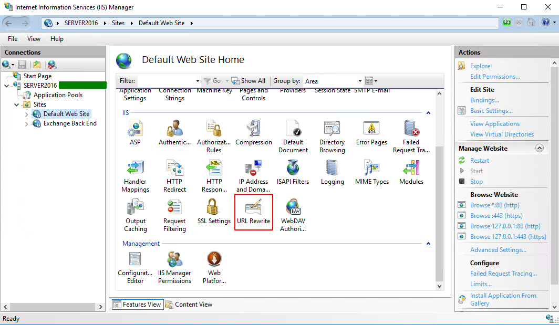Open IIS Manager Permissions
Screen dimensions: 559x325
(174, 267)
